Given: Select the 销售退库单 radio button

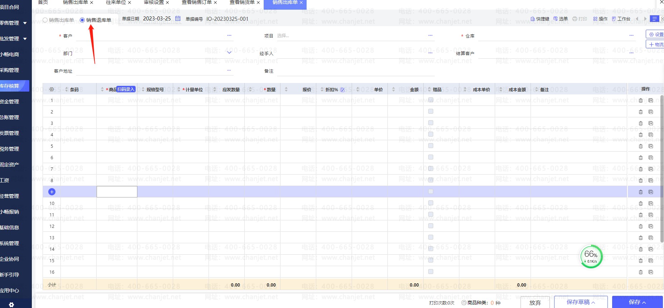Looking at the screenshot, I should tap(82, 20).
